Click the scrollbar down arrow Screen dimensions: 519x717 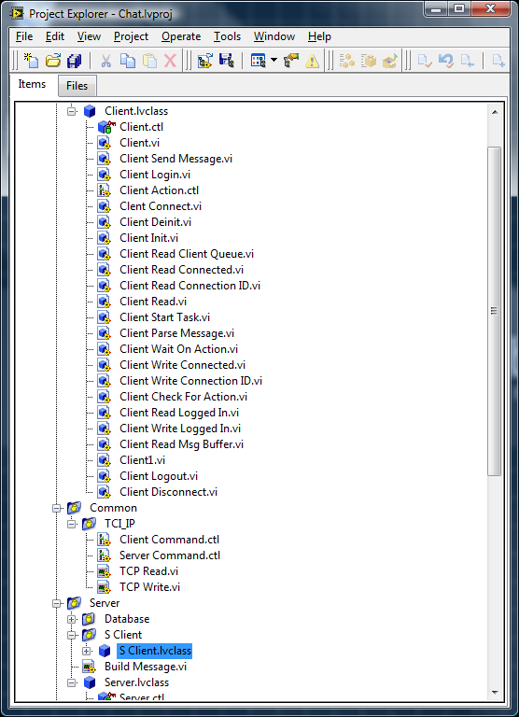[495, 693]
